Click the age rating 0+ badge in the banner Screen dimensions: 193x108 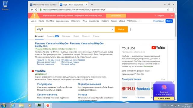(x=172, y=16)
